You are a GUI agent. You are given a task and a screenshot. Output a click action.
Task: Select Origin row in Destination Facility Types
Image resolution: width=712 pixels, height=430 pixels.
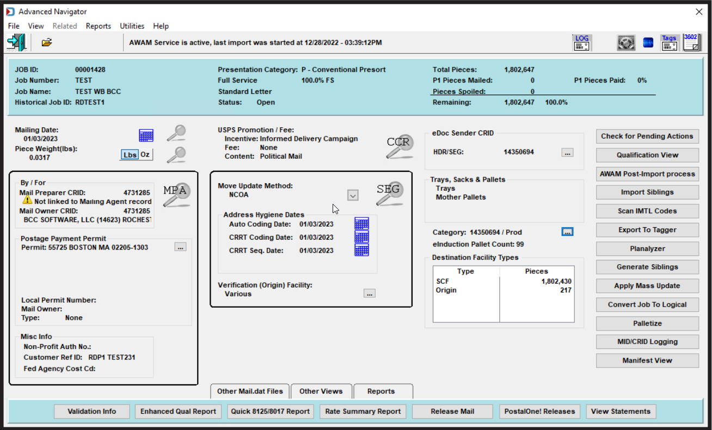[504, 290]
